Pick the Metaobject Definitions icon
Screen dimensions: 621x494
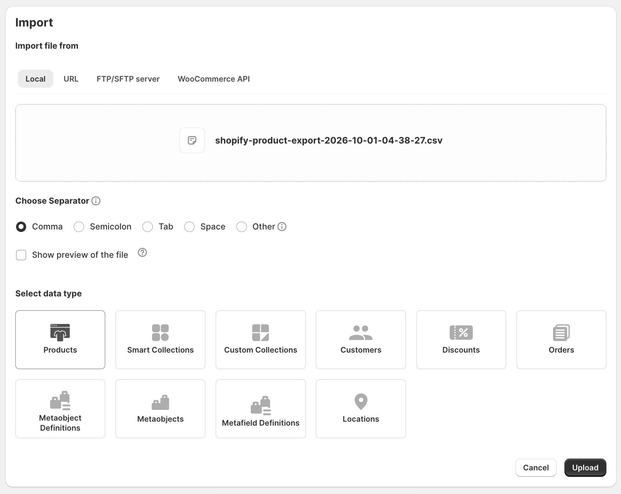(x=60, y=401)
